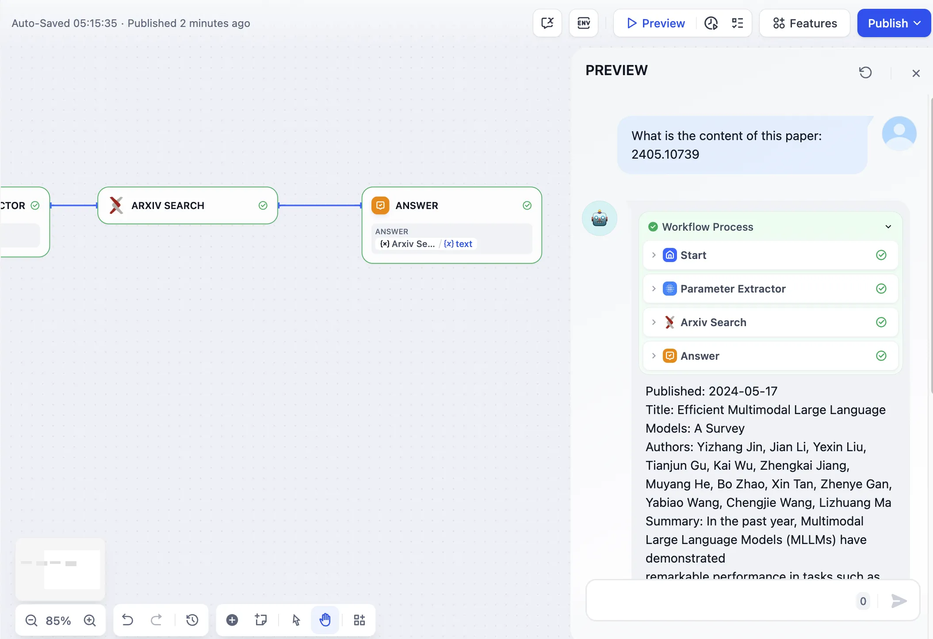Expand the Parameter Extractor step
Viewport: 933px width, 639px height.
[x=654, y=289]
